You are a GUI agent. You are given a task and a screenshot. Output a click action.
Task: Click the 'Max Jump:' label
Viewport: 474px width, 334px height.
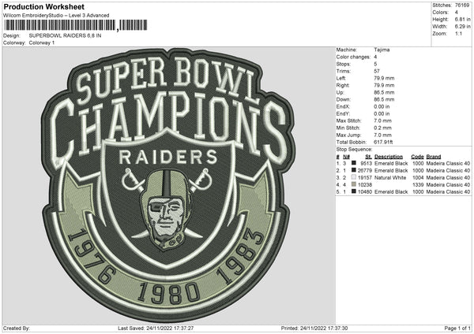tap(348, 135)
